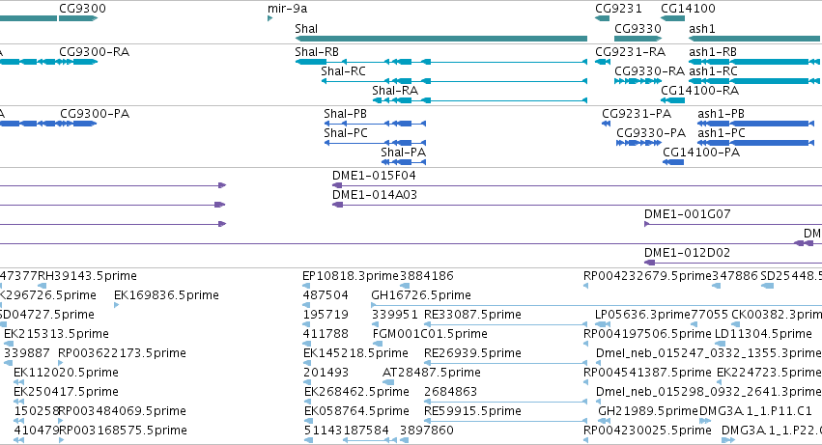822x445 pixels.
Task: Click the EK058764.5prime EST label
Action: point(356,411)
